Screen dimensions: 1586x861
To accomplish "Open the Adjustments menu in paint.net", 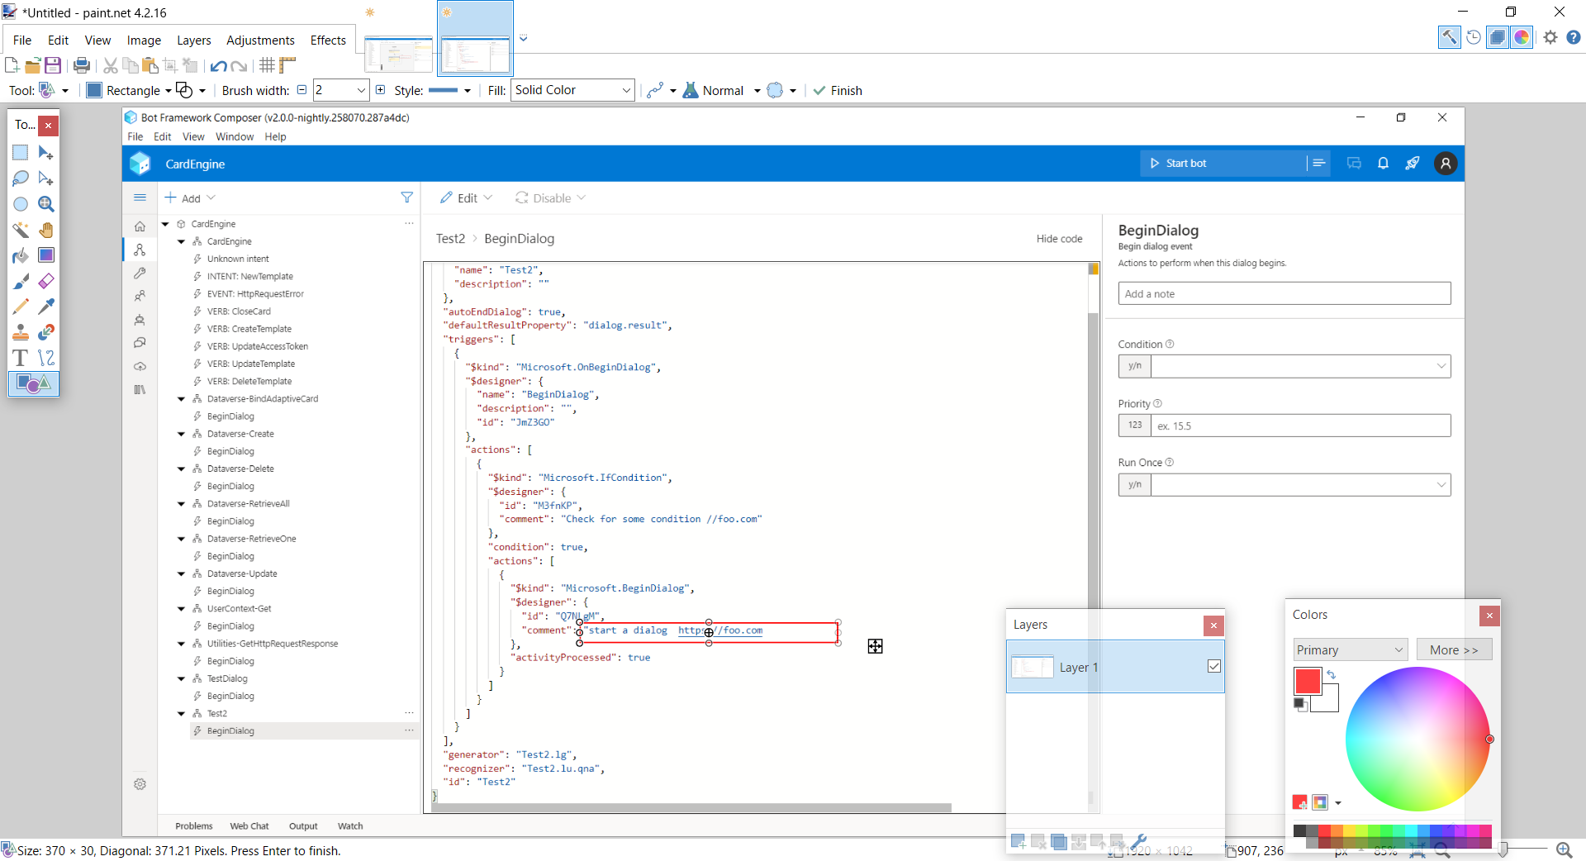I will coord(259,40).
